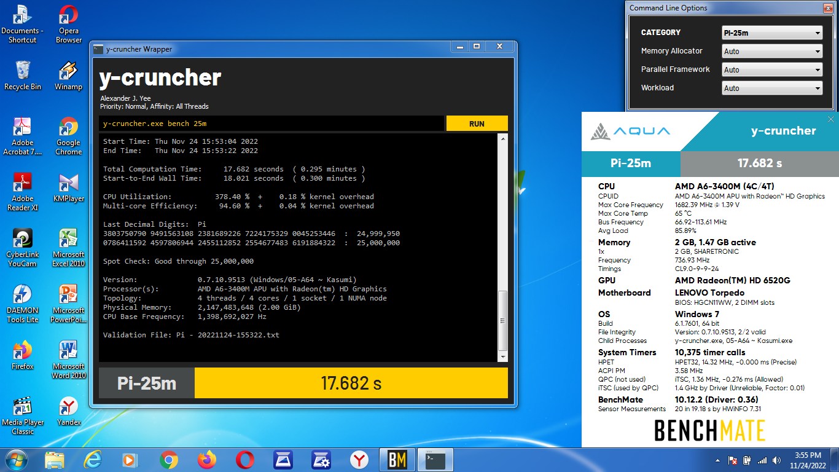Click the 'CPU Base Frequency' console line
The height and width of the screenshot is (472, 839).
pyautogui.click(x=185, y=317)
